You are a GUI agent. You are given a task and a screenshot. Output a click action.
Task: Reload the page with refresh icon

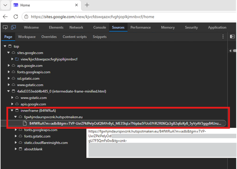tap(16, 17)
